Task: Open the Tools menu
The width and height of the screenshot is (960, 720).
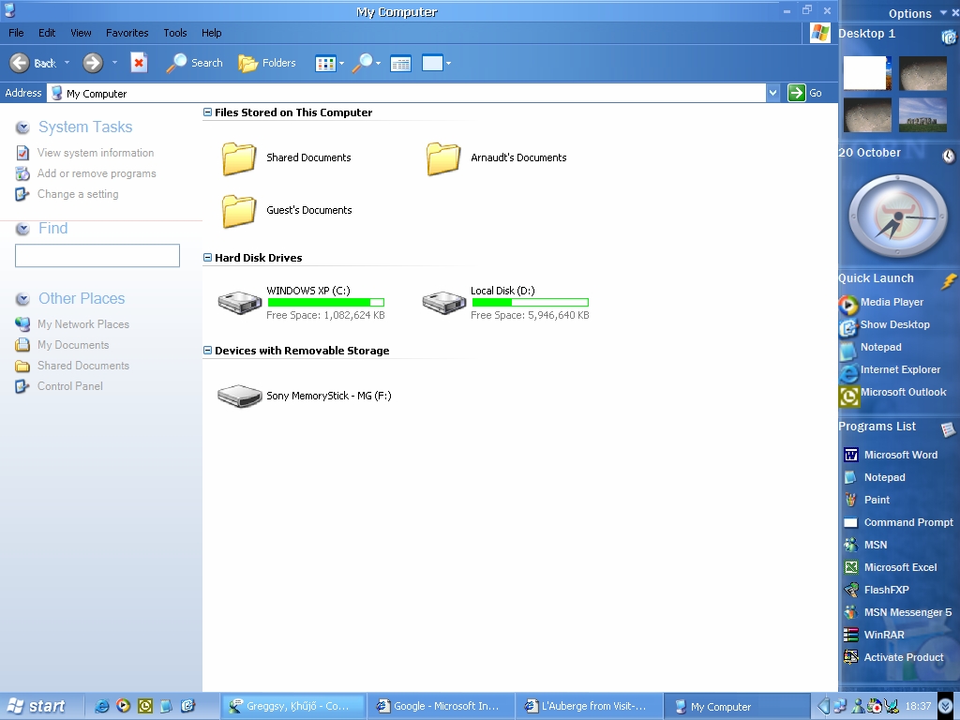Action: 175,33
